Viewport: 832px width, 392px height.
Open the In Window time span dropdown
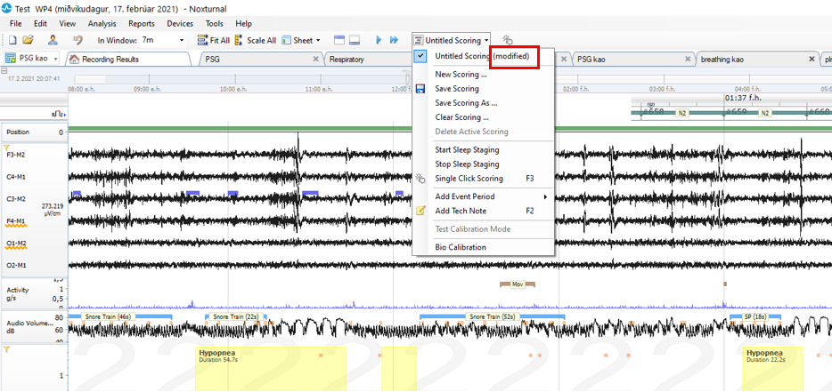coord(182,40)
